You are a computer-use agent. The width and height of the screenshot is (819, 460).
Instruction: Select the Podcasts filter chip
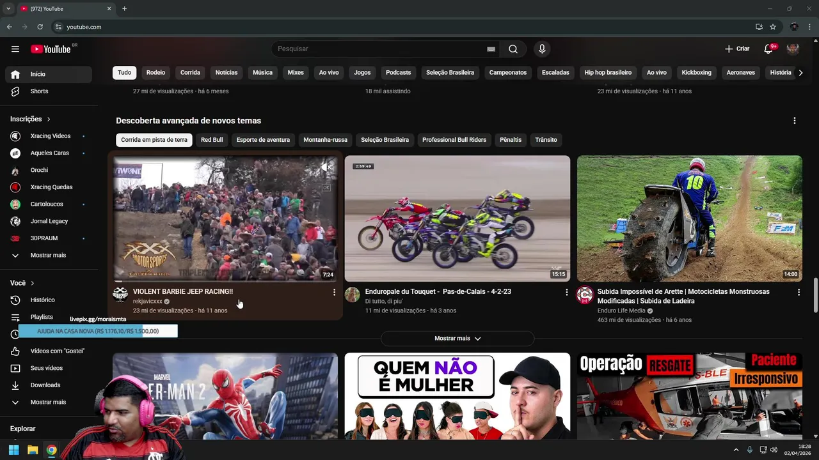pos(398,73)
